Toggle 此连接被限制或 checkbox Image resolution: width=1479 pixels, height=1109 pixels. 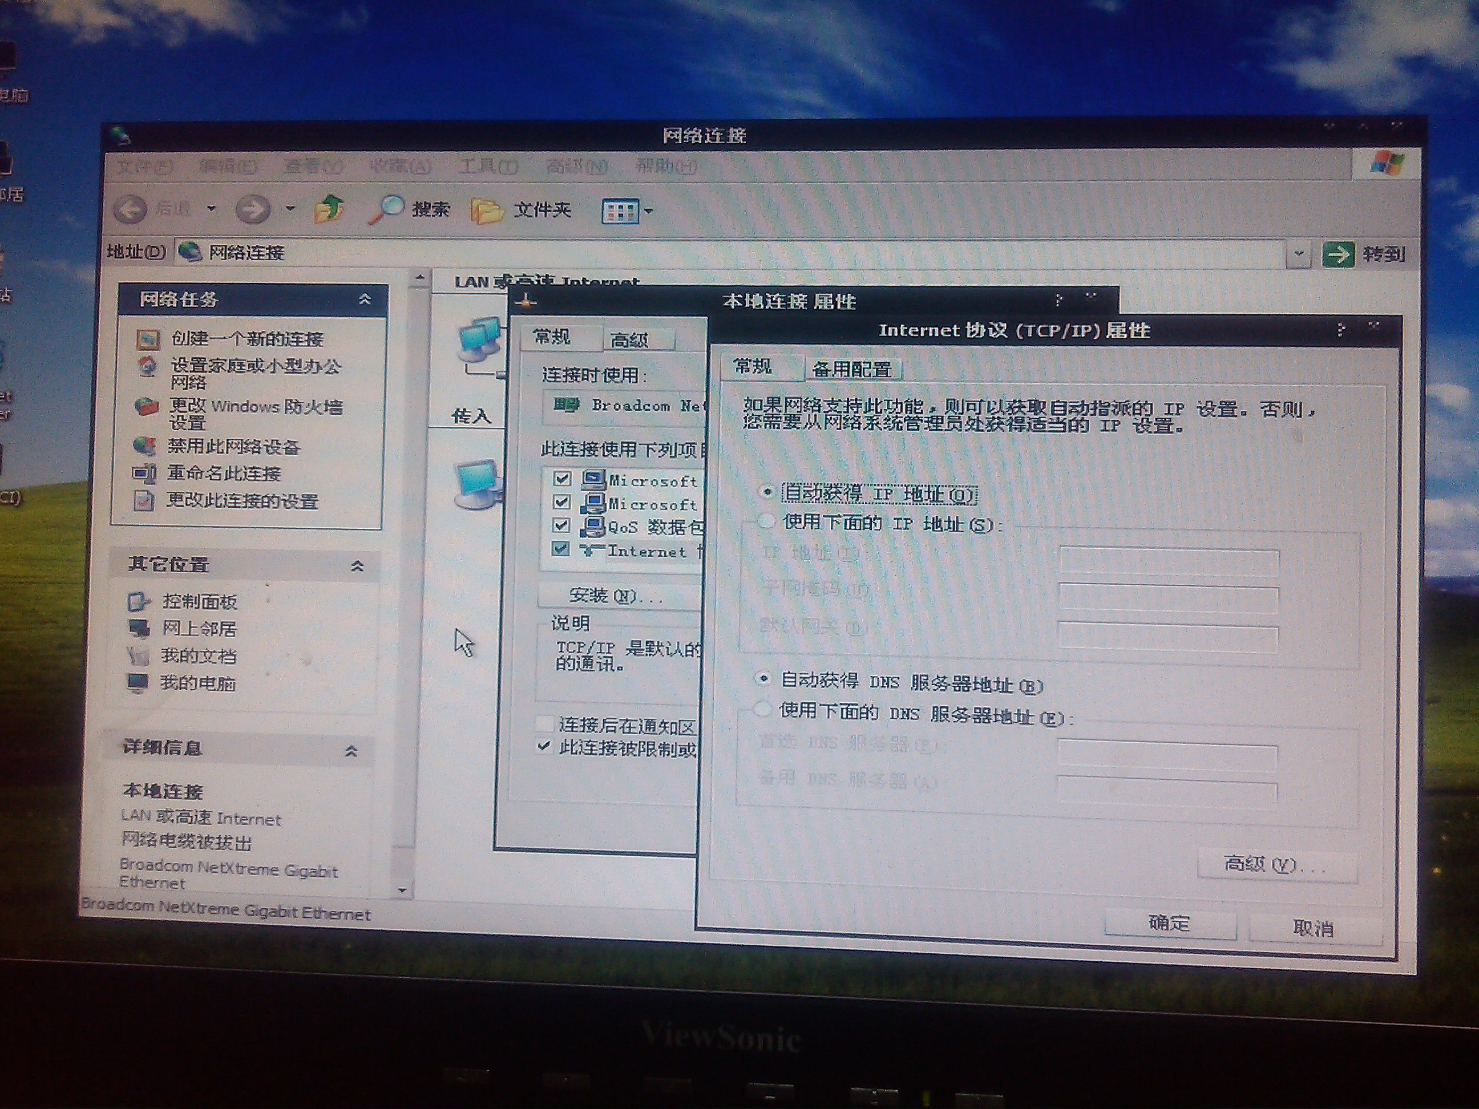tap(545, 746)
